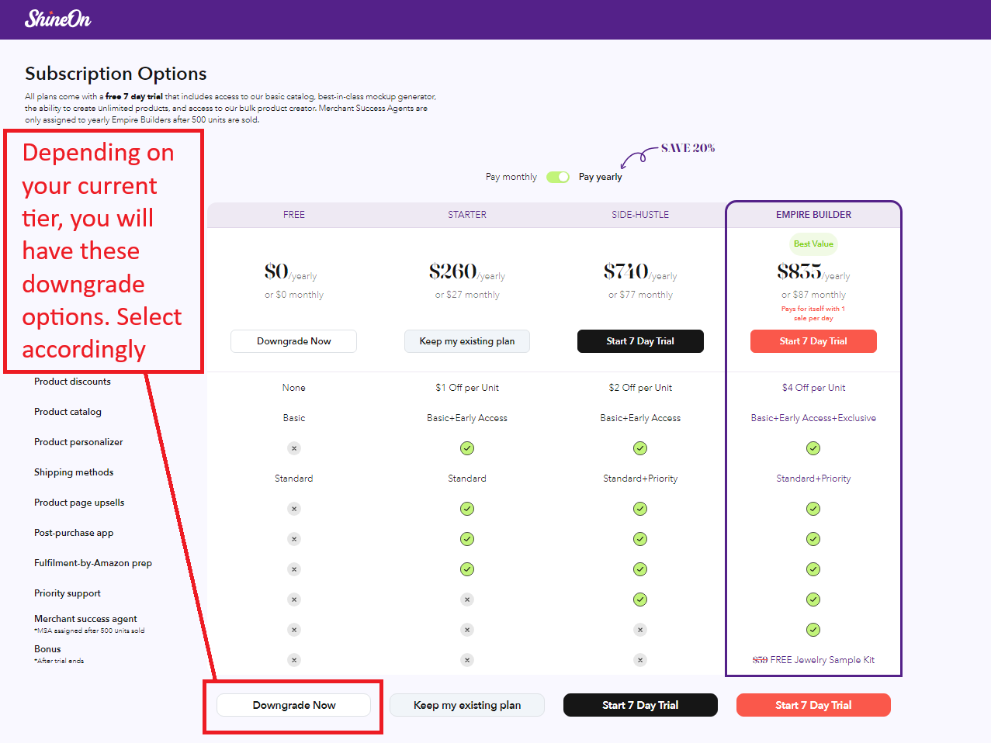Image resolution: width=991 pixels, height=743 pixels.
Task: Click Empire Builder's check for Priority support
Action: [813, 600]
